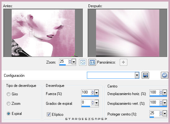The image size is (170, 124).
Task: Increase the Zoom value with up arrow
Action: 70,60
